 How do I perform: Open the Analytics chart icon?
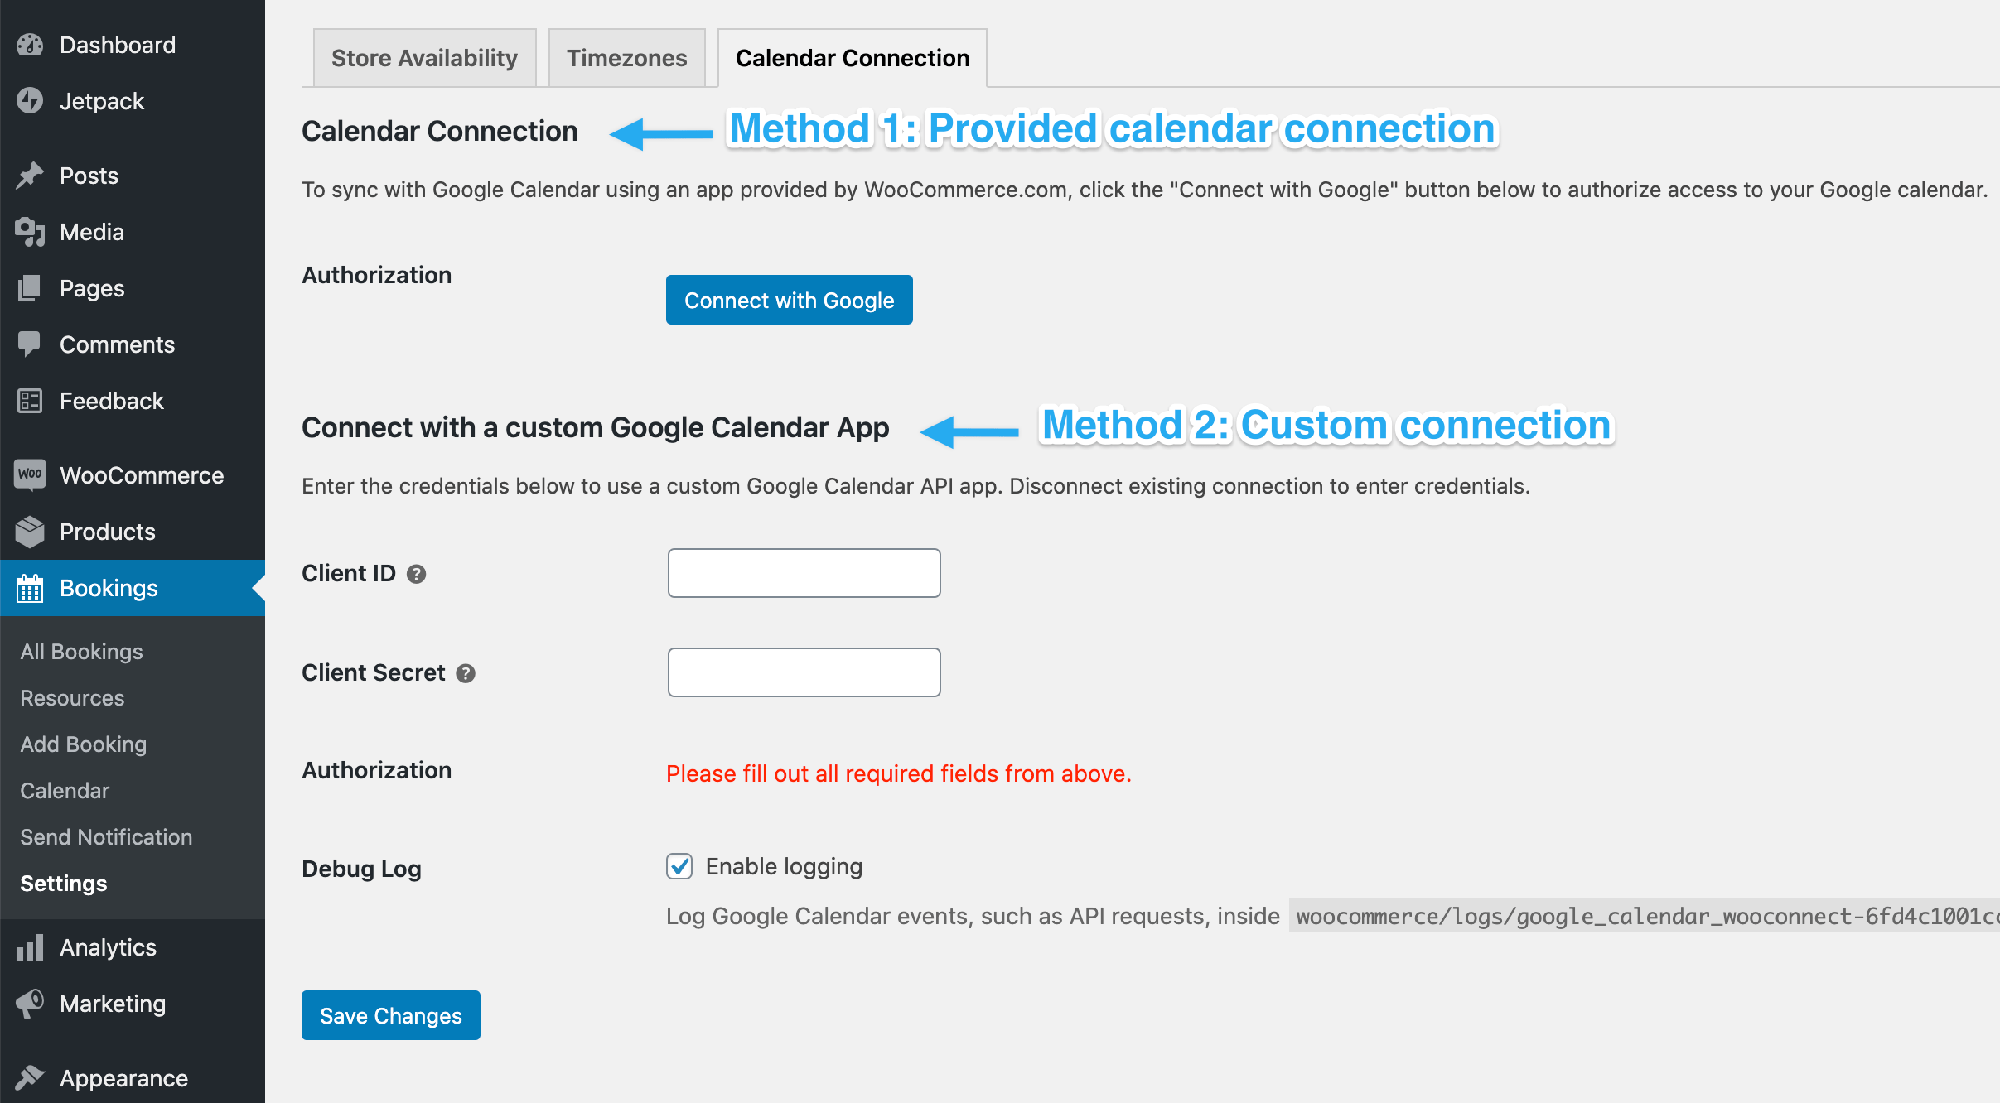30,946
